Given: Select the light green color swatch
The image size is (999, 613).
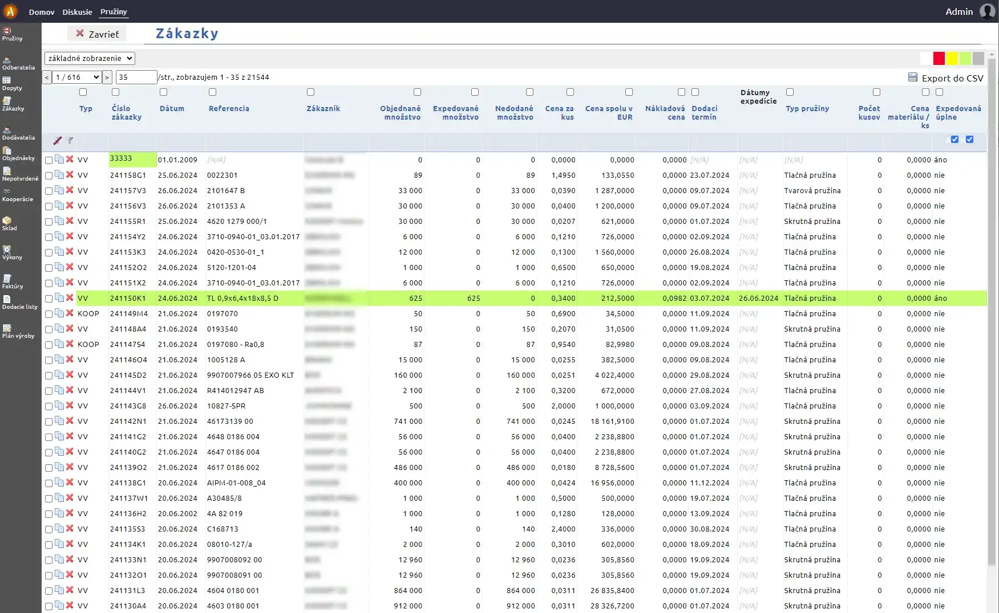Looking at the screenshot, I should (965, 58).
